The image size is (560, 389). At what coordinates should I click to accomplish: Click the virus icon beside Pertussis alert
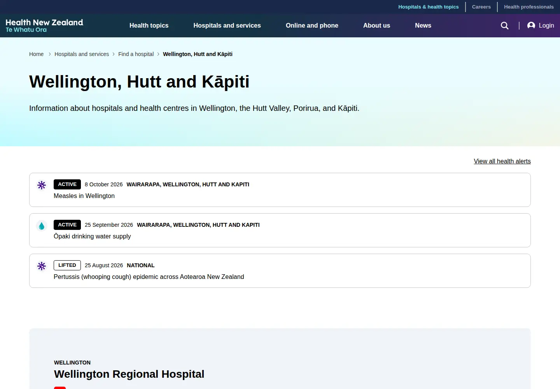coord(42,266)
